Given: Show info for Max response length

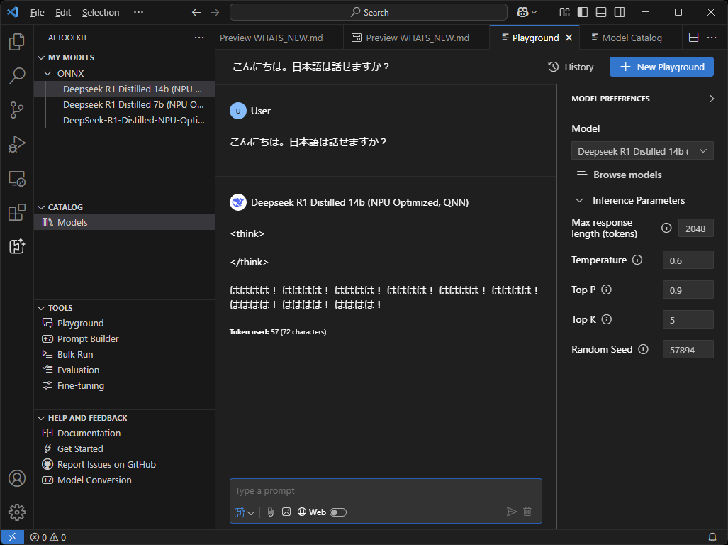Looking at the screenshot, I should (666, 228).
